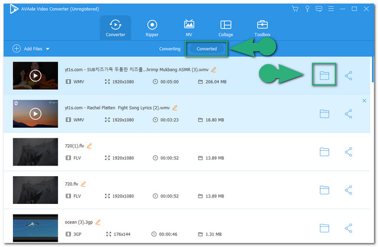Open the MV maker module
Image resolution: width=378 pixels, height=247 pixels.
tap(190, 28)
